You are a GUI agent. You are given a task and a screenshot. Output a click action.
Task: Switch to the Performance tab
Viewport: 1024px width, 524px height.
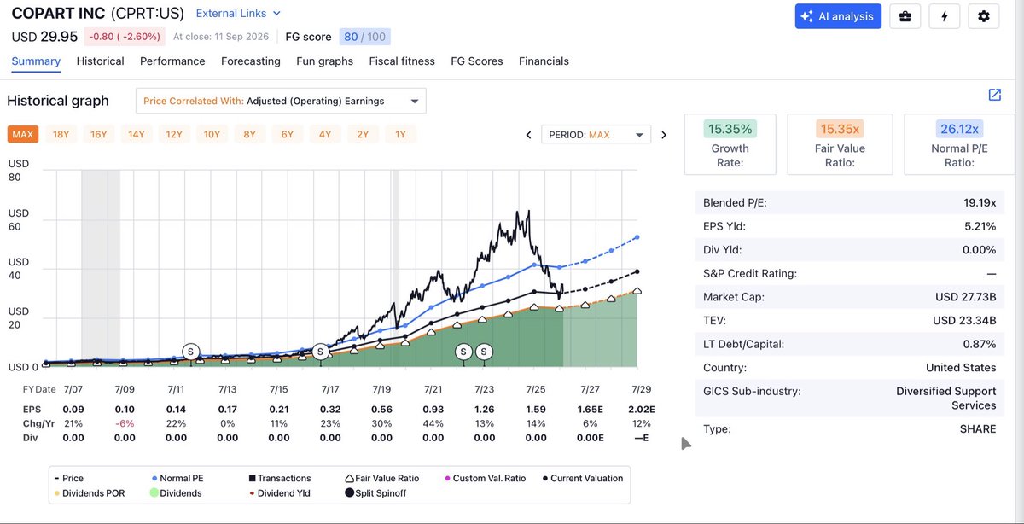(x=172, y=61)
